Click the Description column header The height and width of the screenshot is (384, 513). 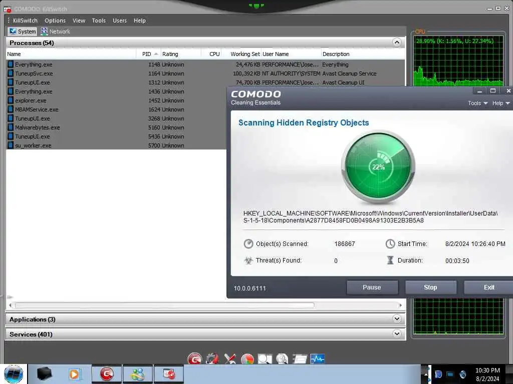363,54
